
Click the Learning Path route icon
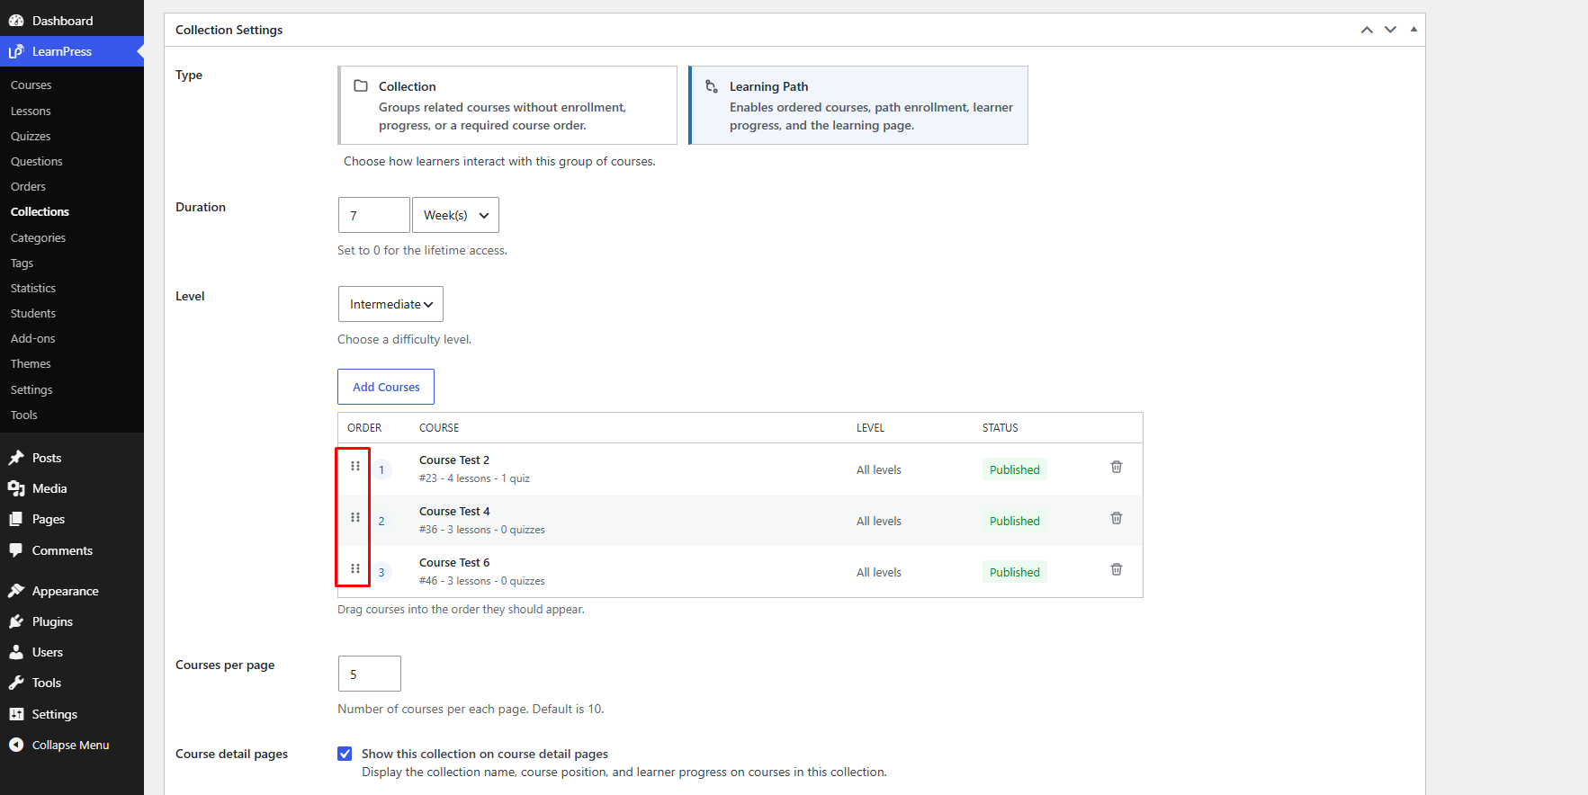[712, 86]
